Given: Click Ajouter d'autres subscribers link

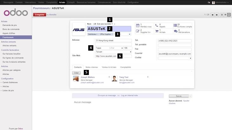Looking at the screenshot, I should tap(179, 102).
